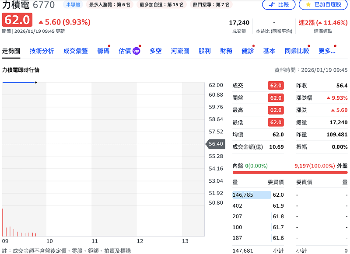The image size is (350, 254).
Task: Click the tallest red volume bar at open
Action: tap(3, 223)
